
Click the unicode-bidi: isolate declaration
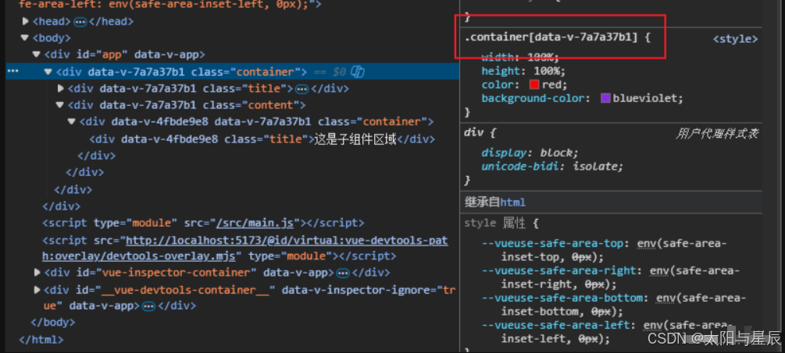click(x=553, y=166)
